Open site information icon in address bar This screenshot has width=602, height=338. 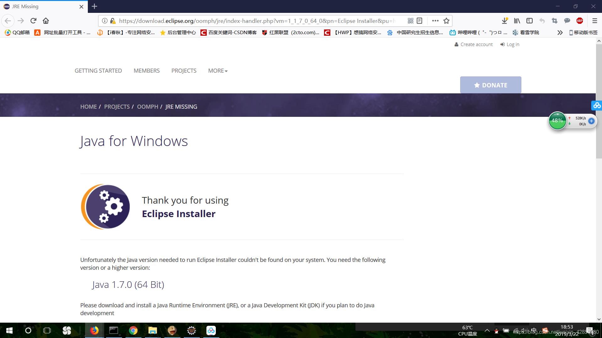104,21
